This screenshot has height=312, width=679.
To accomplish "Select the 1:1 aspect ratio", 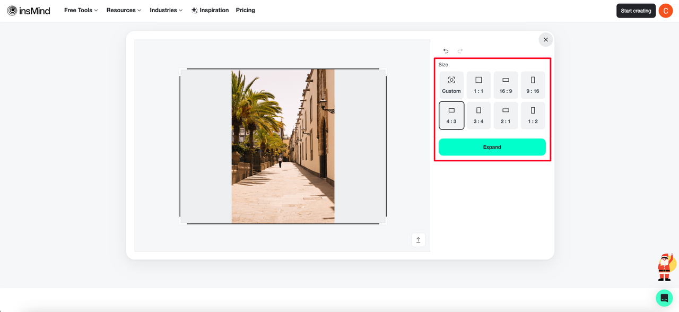I will click(478, 85).
